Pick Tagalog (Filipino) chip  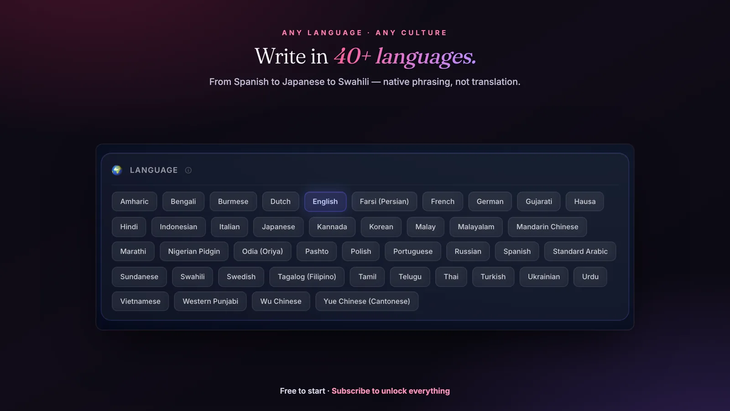pos(307,277)
